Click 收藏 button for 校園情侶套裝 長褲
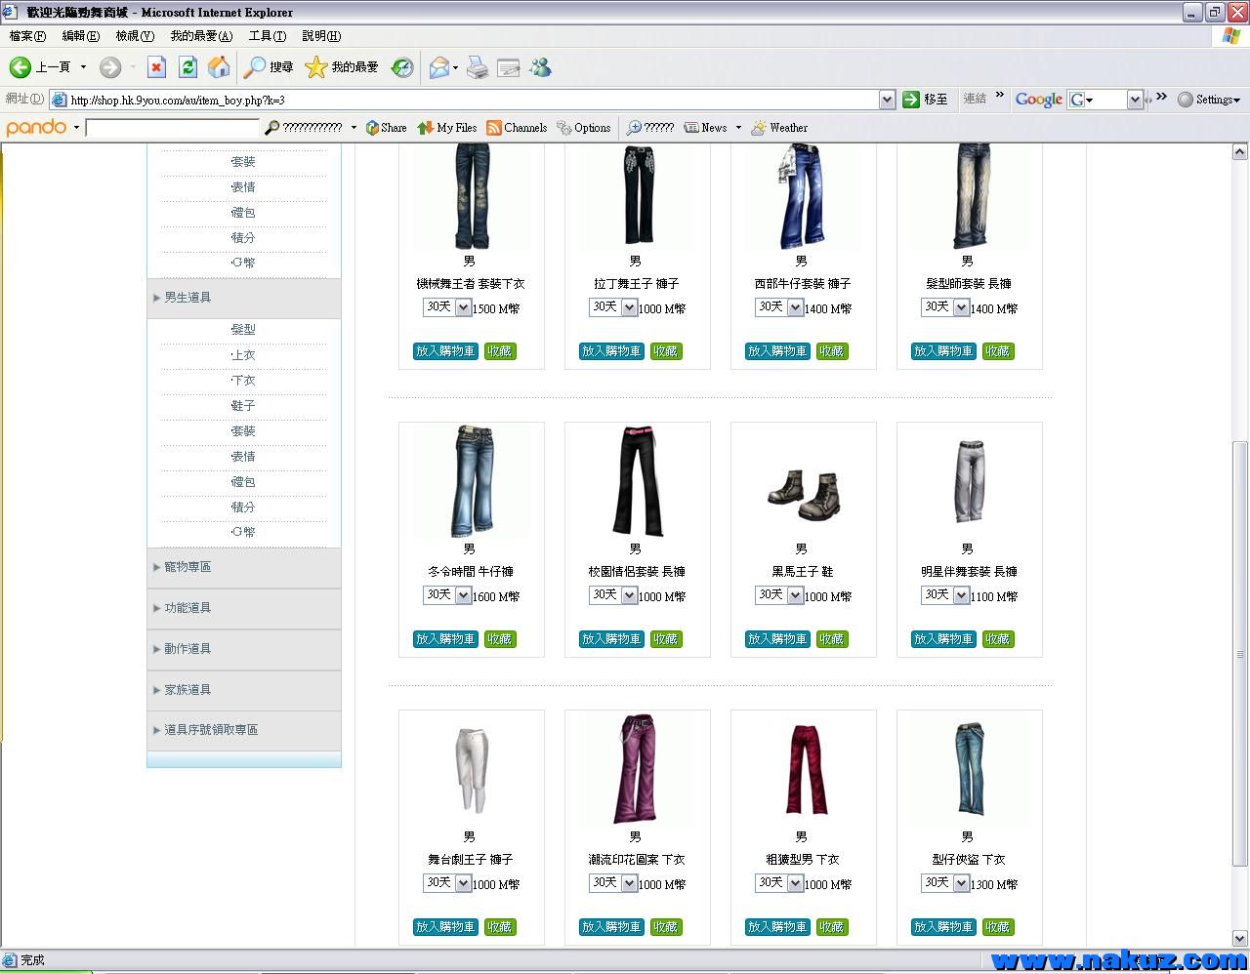The width and height of the screenshot is (1250, 974). (666, 639)
